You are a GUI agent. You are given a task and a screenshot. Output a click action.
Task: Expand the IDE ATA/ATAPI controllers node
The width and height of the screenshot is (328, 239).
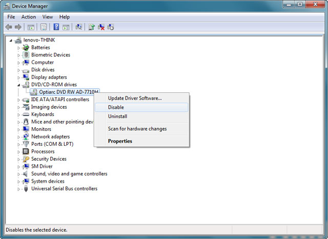18,100
